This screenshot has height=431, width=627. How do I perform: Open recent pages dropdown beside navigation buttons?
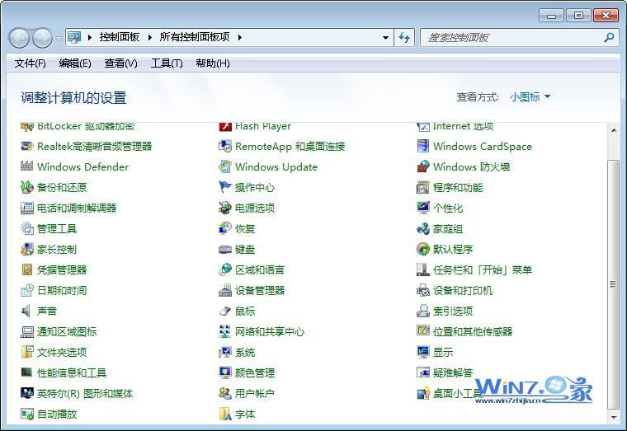pyautogui.click(x=59, y=39)
